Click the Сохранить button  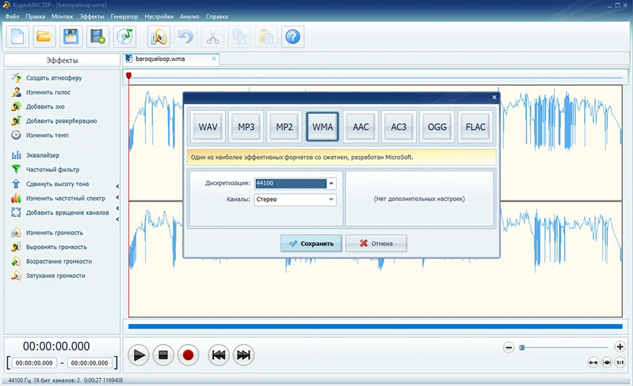click(312, 244)
